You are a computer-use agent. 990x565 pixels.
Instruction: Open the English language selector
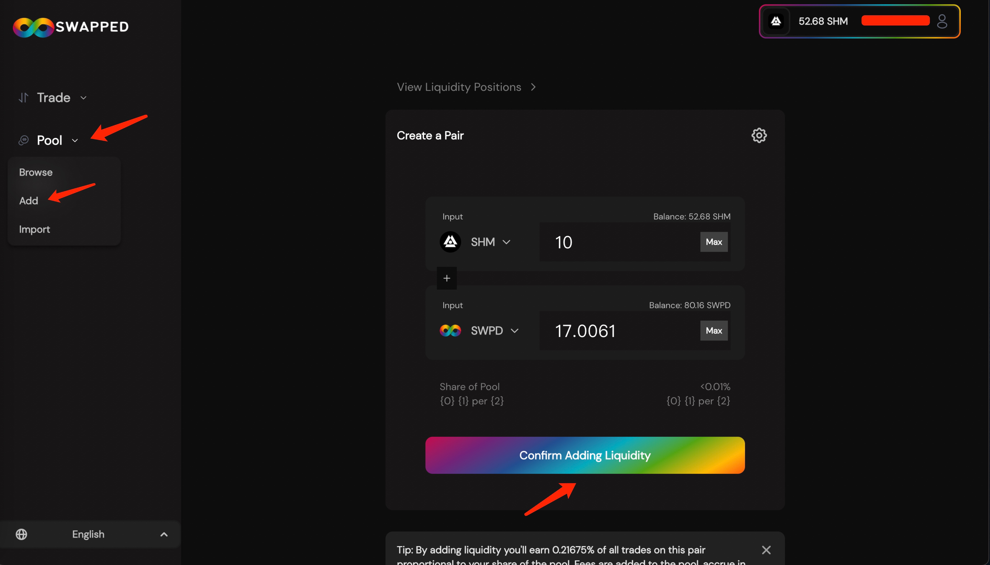tap(88, 534)
